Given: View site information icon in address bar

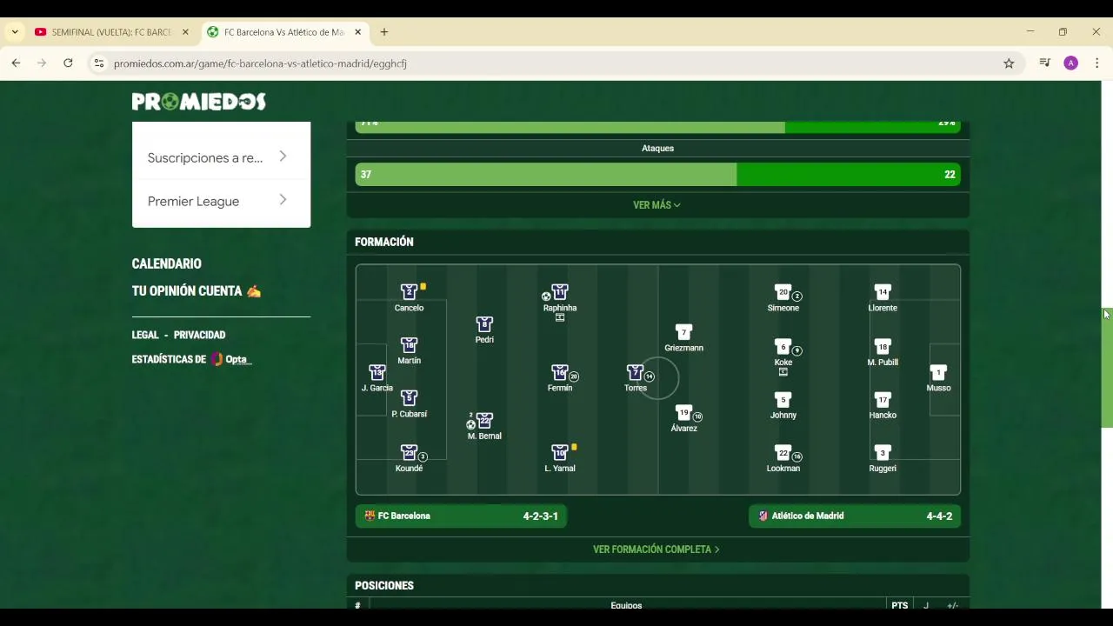Looking at the screenshot, I should pos(99,63).
